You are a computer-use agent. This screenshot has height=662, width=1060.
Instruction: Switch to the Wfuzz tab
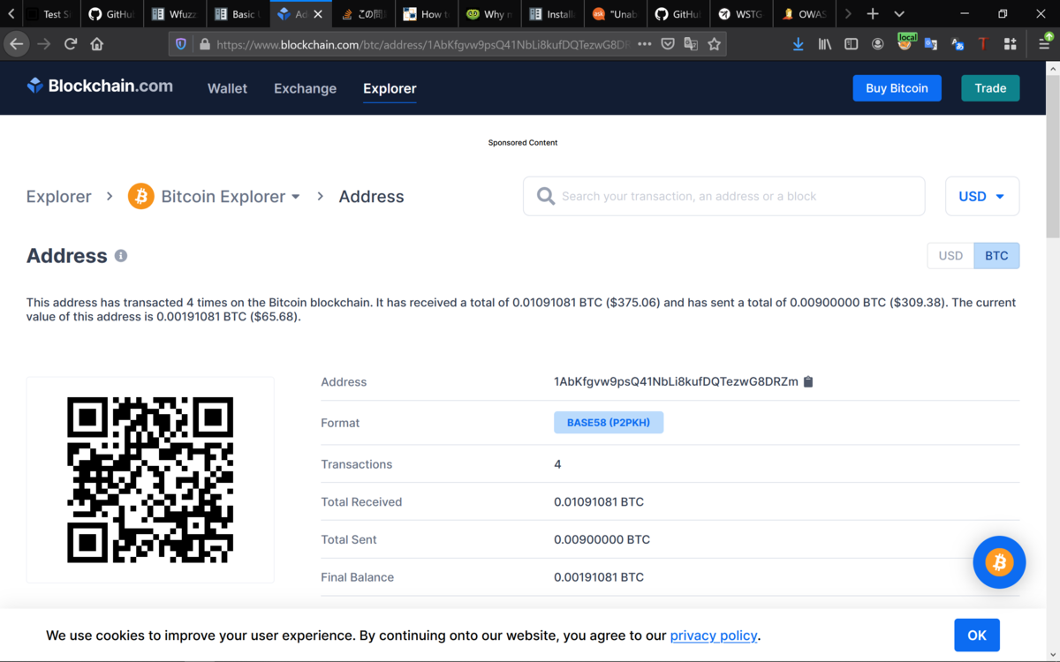[x=174, y=14]
